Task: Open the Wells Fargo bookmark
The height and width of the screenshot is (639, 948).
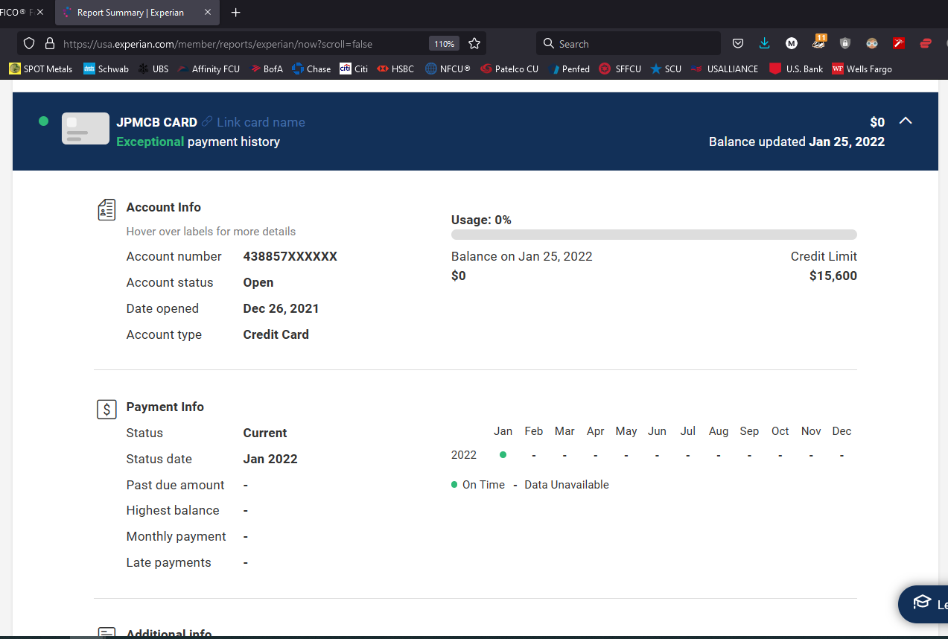Action: [862, 69]
